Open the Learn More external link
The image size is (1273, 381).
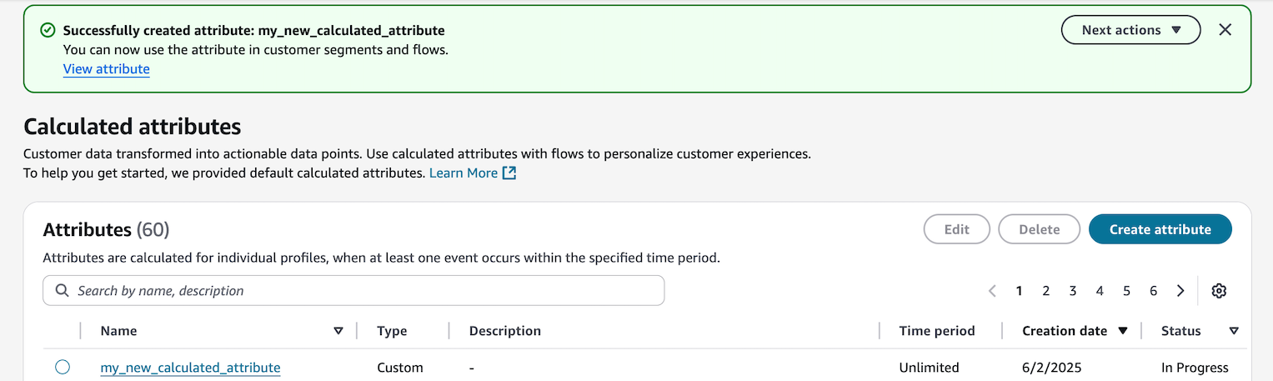(x=472, y=173)
